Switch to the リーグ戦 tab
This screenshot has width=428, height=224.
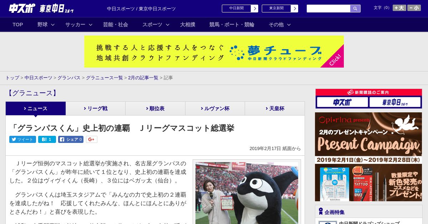point(96,108)
